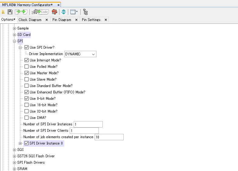This screenshot has width=238, height=171.
Task: Select the SQI tree label
Action: (20, 150)
